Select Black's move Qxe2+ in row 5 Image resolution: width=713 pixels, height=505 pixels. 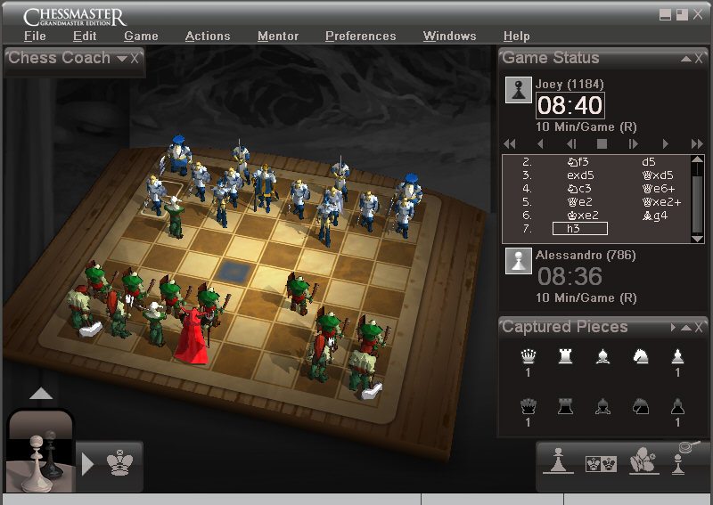661,202
